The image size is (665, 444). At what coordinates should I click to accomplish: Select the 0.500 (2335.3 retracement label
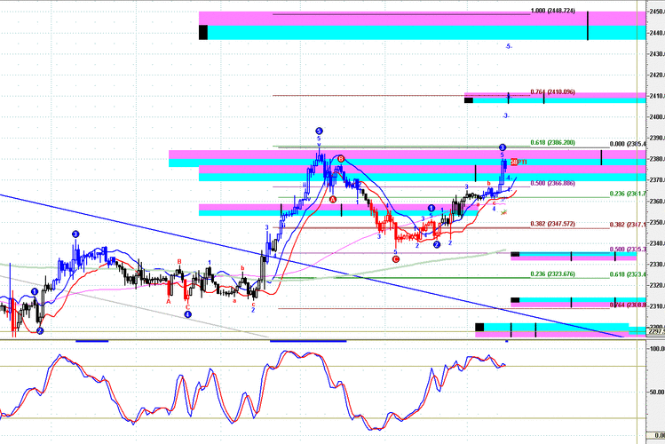tap(628, 249)
